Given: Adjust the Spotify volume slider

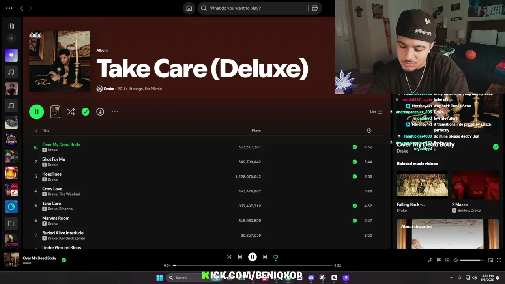Looking at the screenshot, I should (x=472, y=260).
